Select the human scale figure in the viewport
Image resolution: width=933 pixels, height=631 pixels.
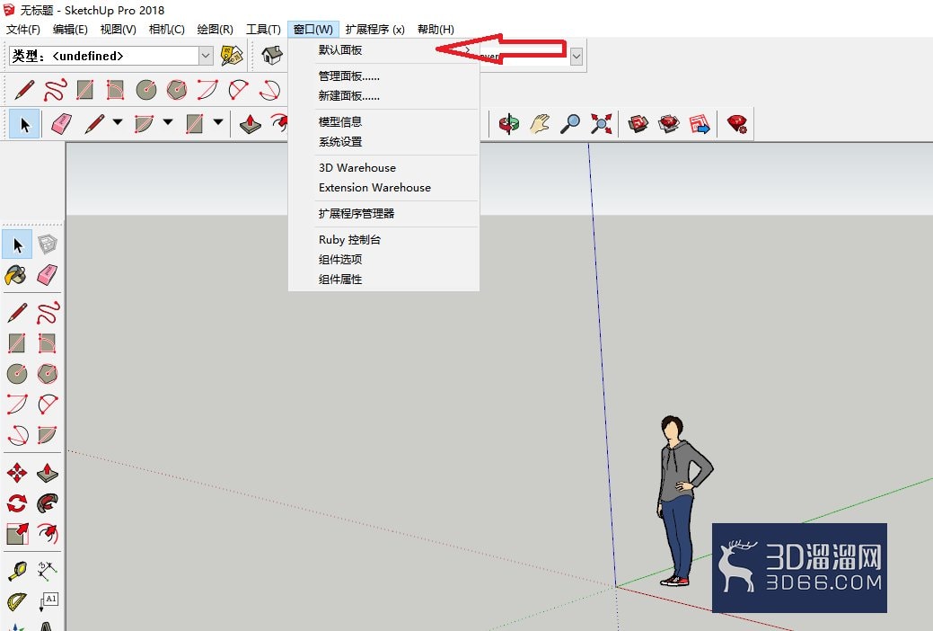(x=683, y=501)
